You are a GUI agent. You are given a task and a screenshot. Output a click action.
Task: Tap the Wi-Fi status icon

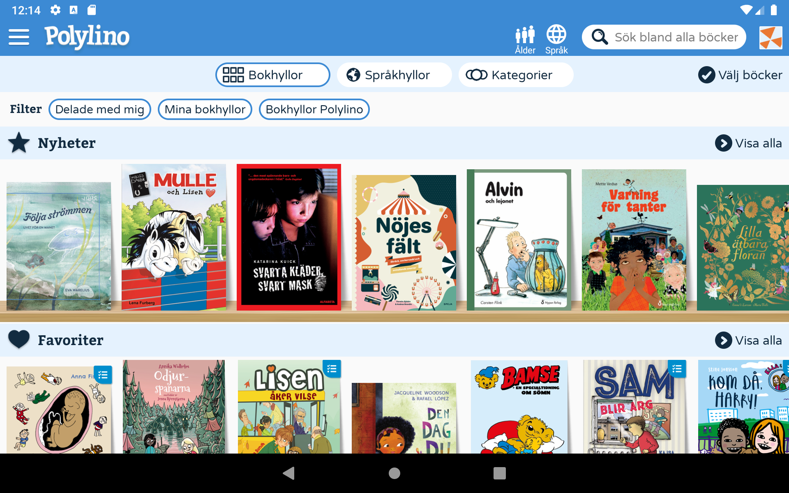pos(746,10)
